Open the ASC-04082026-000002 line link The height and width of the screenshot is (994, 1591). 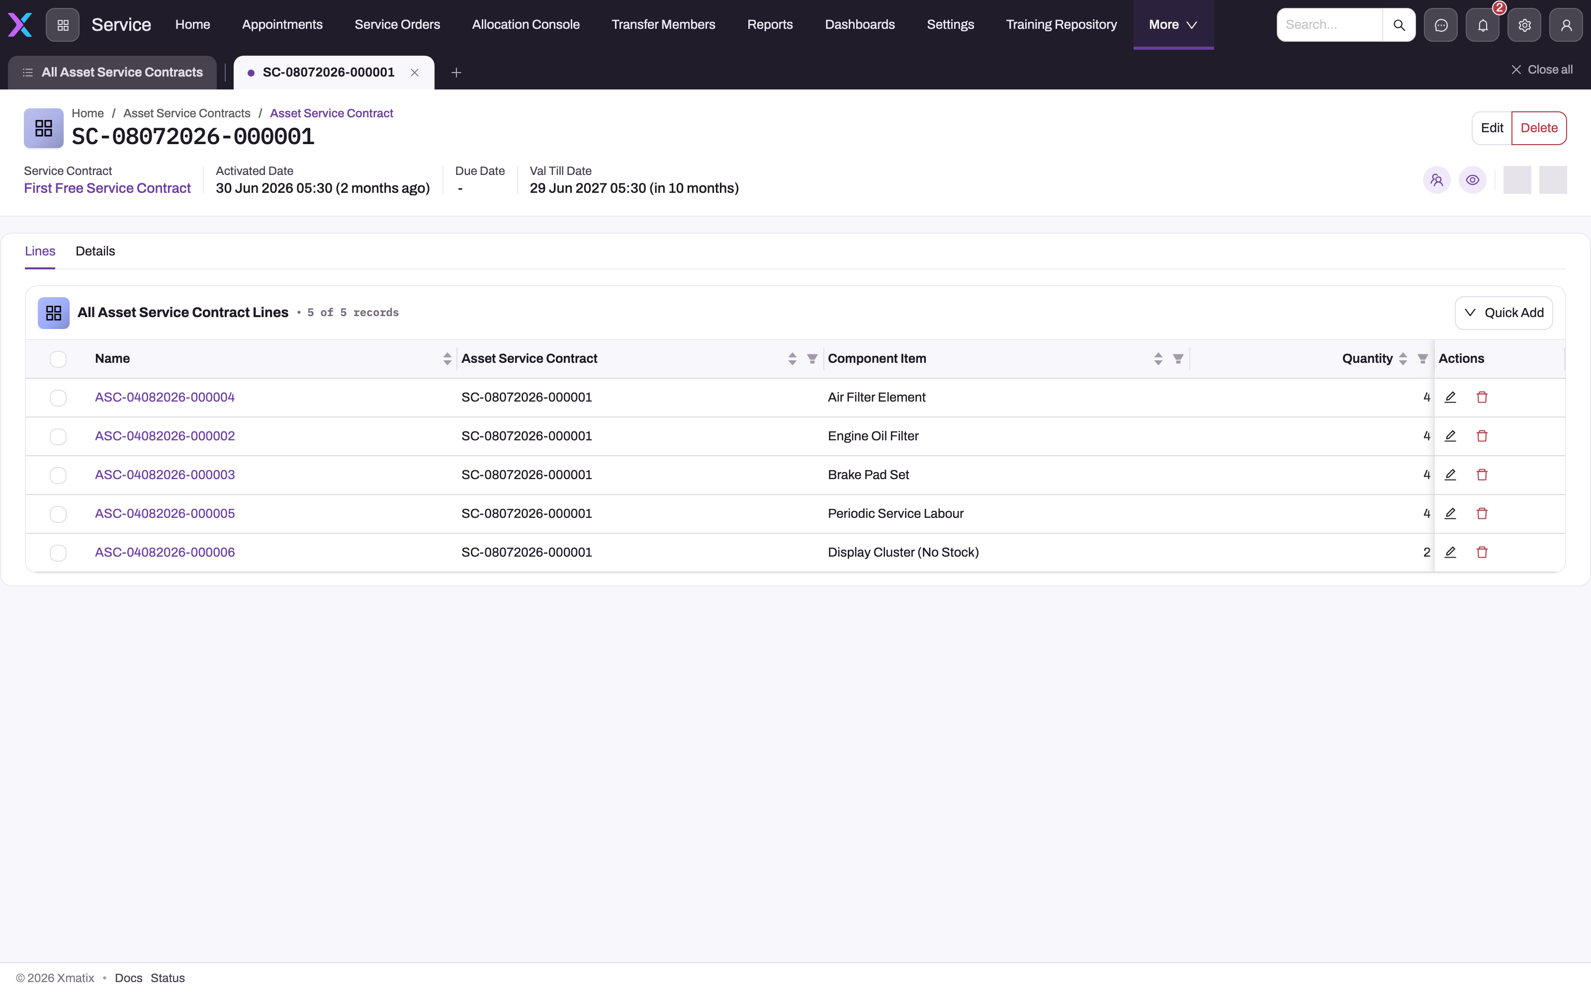[165, 436]
